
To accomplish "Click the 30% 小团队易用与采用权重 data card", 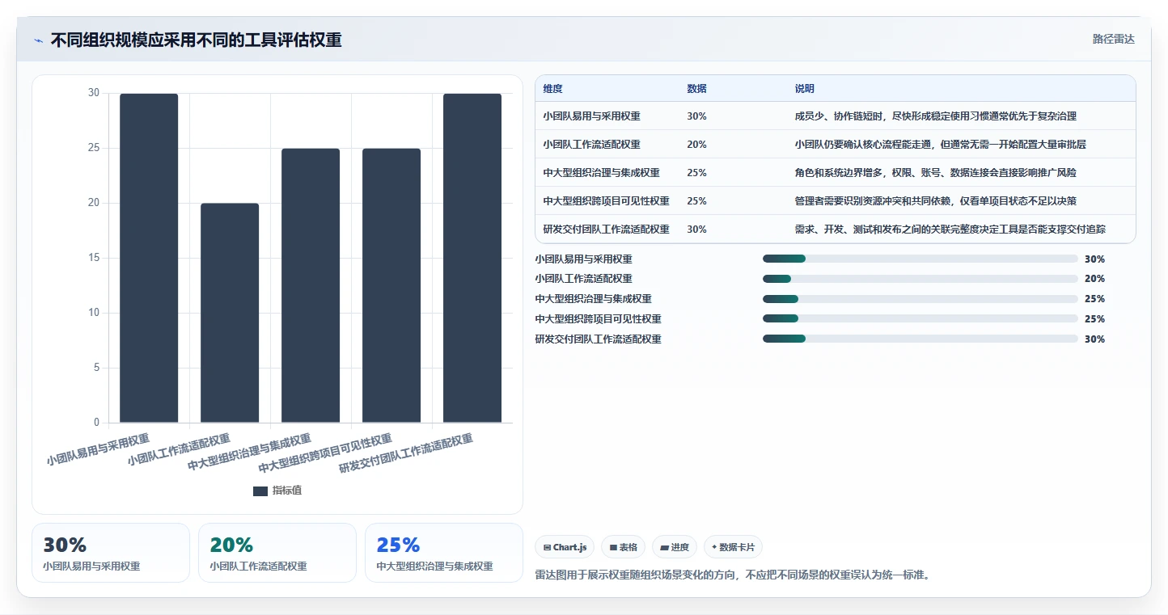I will coord(111,553).
